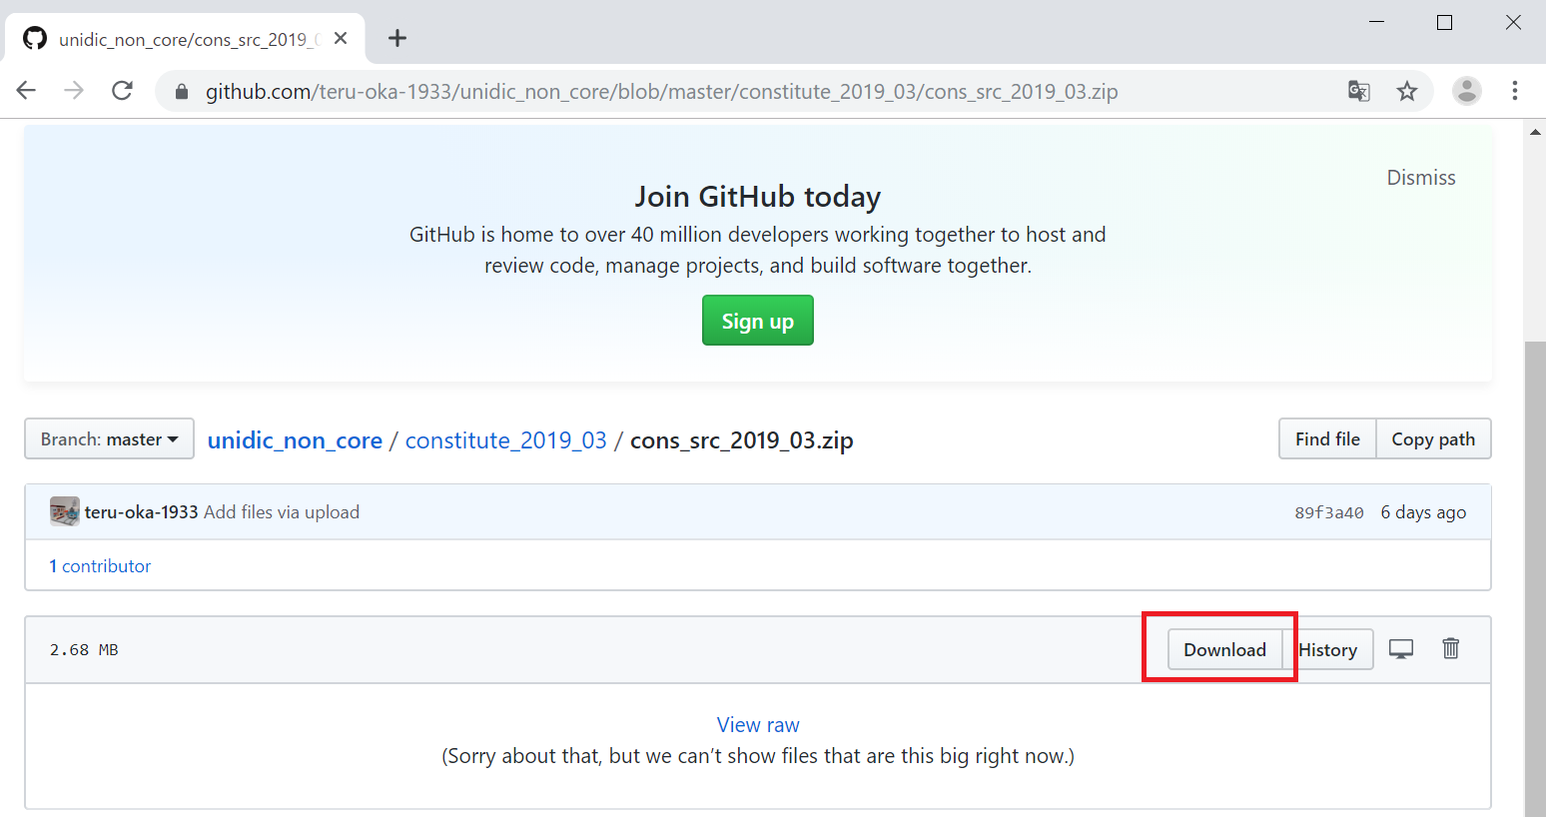Screen dimensions: 1546x817
Task: Open the Add files via upload commit
Action: (282, 512)
